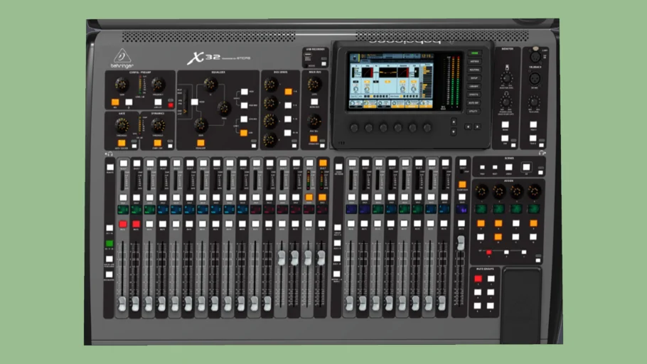This screenshot has height=364, width=647.
Task: Open the SETUP screen button
Action: [474, 78]
